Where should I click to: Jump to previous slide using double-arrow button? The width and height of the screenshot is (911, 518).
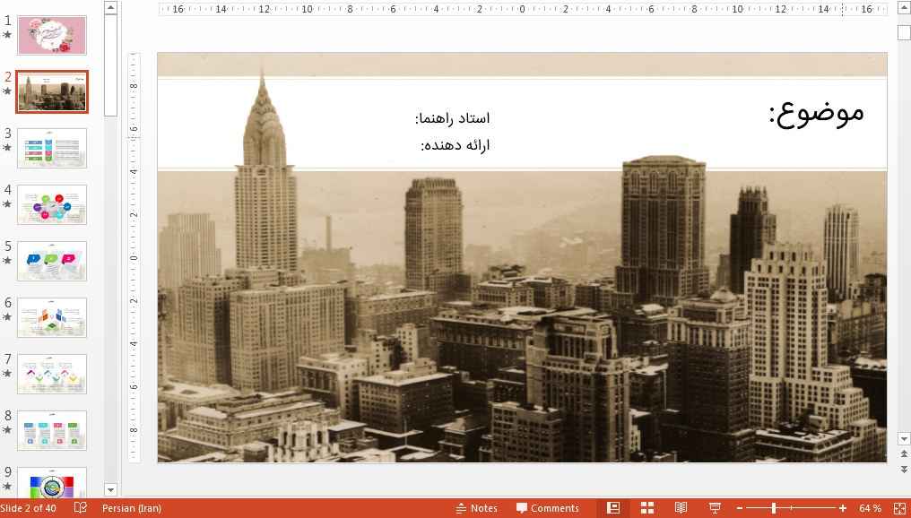click(x=904, y=453)
